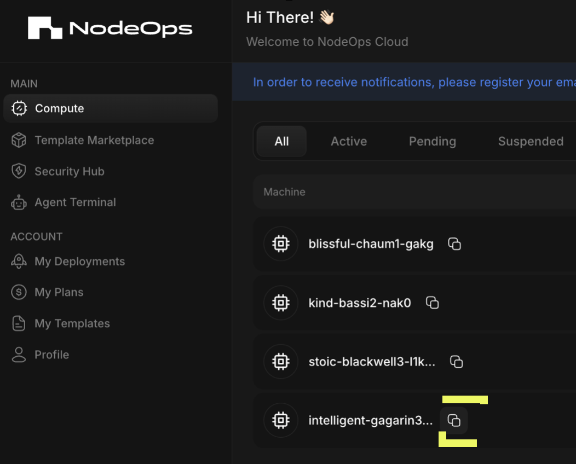This screenshot has height=464, width=576.
Task: Click the Security Hub shield icon
Action: pyautogui.click(x=19, y=171)
